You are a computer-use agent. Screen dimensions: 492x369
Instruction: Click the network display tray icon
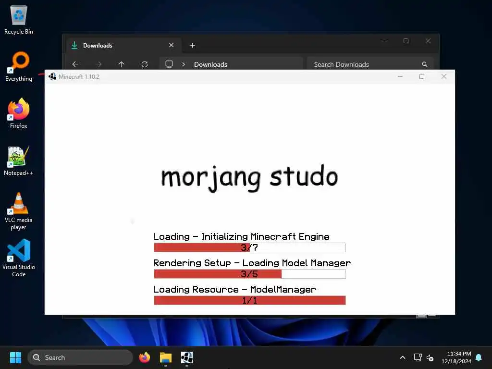click(x=418, y=357)
